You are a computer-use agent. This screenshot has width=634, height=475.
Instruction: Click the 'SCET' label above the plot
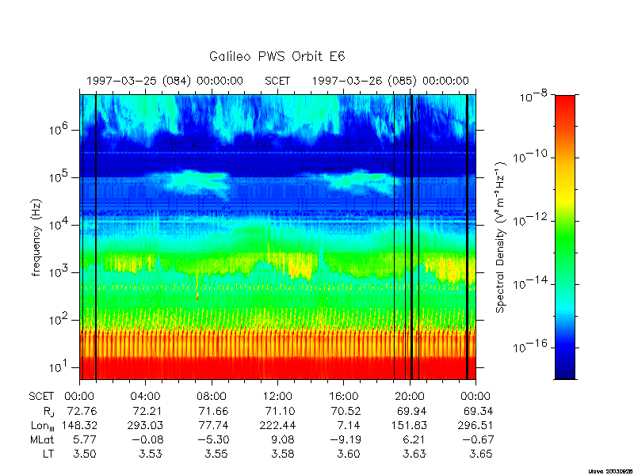pyautogui.click(x=277, y=81)
